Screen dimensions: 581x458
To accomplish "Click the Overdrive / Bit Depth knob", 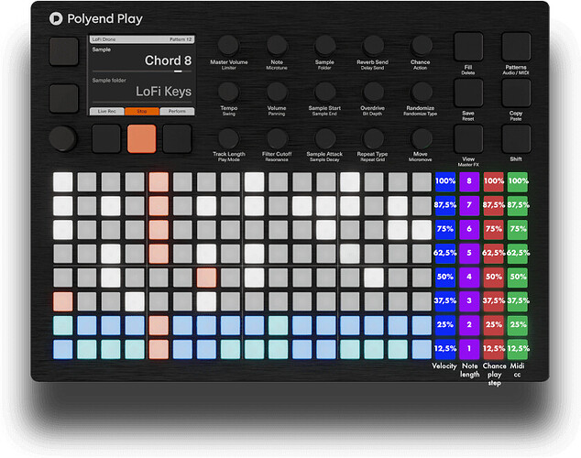I will [x=373, y=92].
